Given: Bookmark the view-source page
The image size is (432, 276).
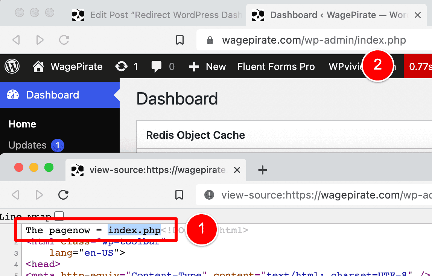Looking at the screenshot, I should [x=179, y=195].
